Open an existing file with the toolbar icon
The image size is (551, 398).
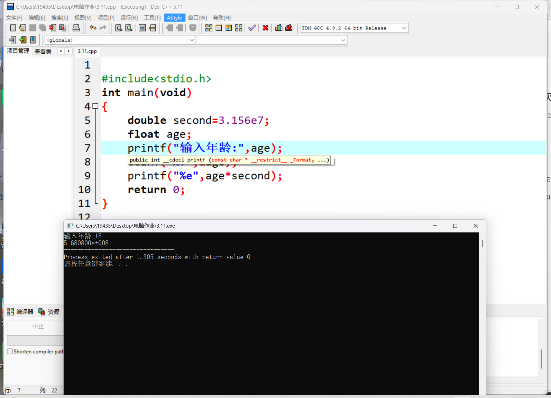(23, 28)
